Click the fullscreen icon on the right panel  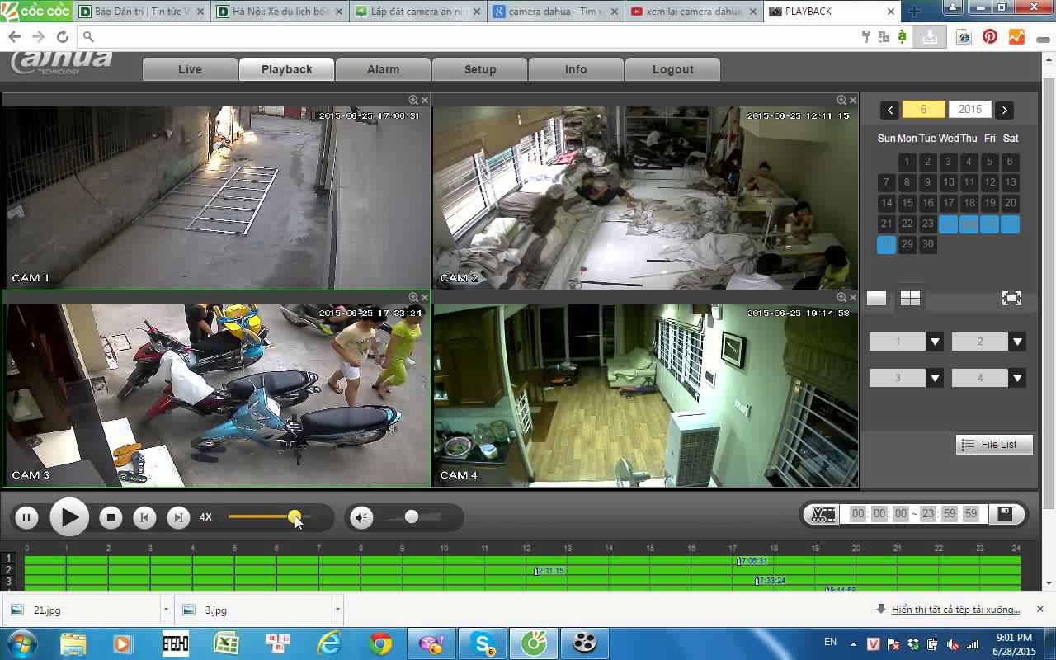pos(1011,298)
